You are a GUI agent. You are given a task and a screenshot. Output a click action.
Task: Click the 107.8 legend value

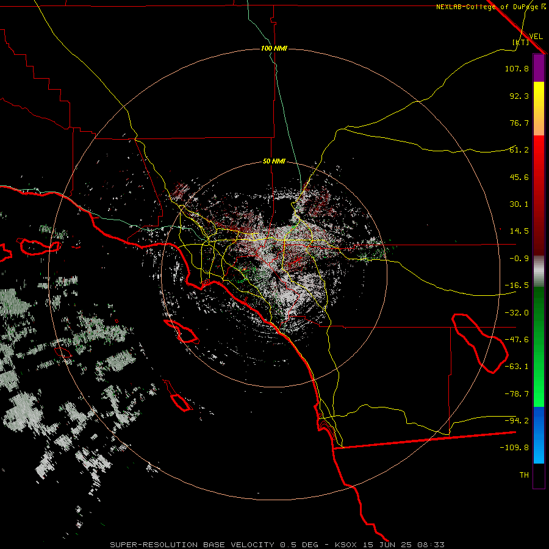(x=517, y=68)
